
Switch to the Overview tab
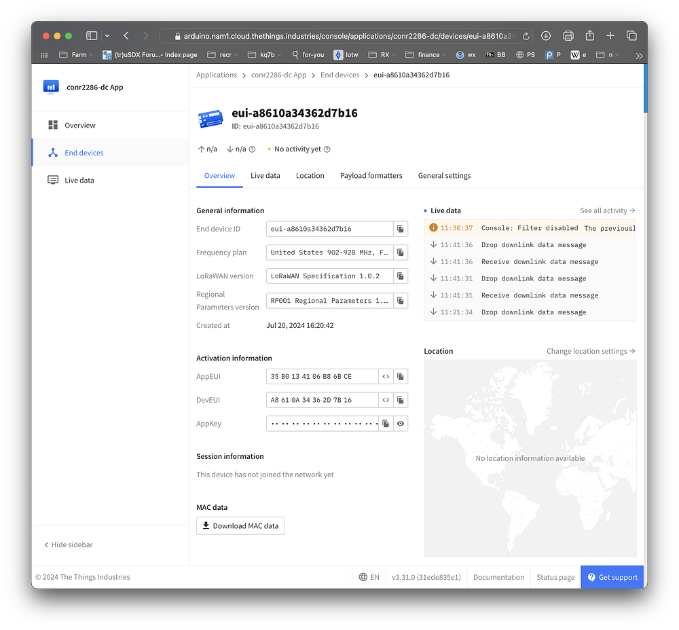coord(219,176)
